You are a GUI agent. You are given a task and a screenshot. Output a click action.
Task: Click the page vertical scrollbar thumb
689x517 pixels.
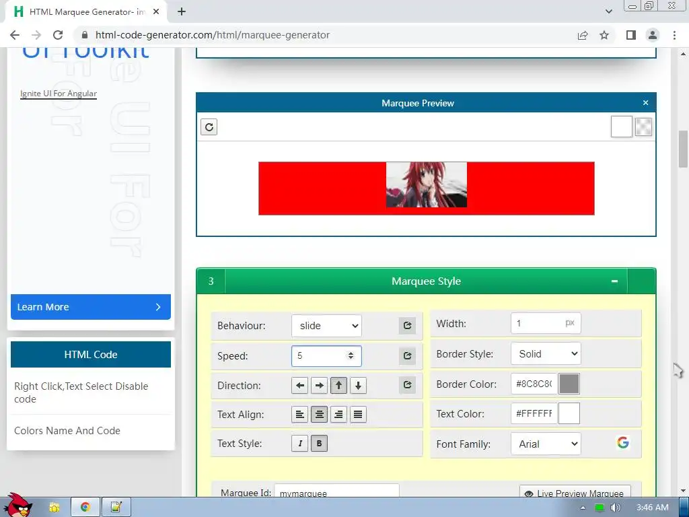click(683, 149)
